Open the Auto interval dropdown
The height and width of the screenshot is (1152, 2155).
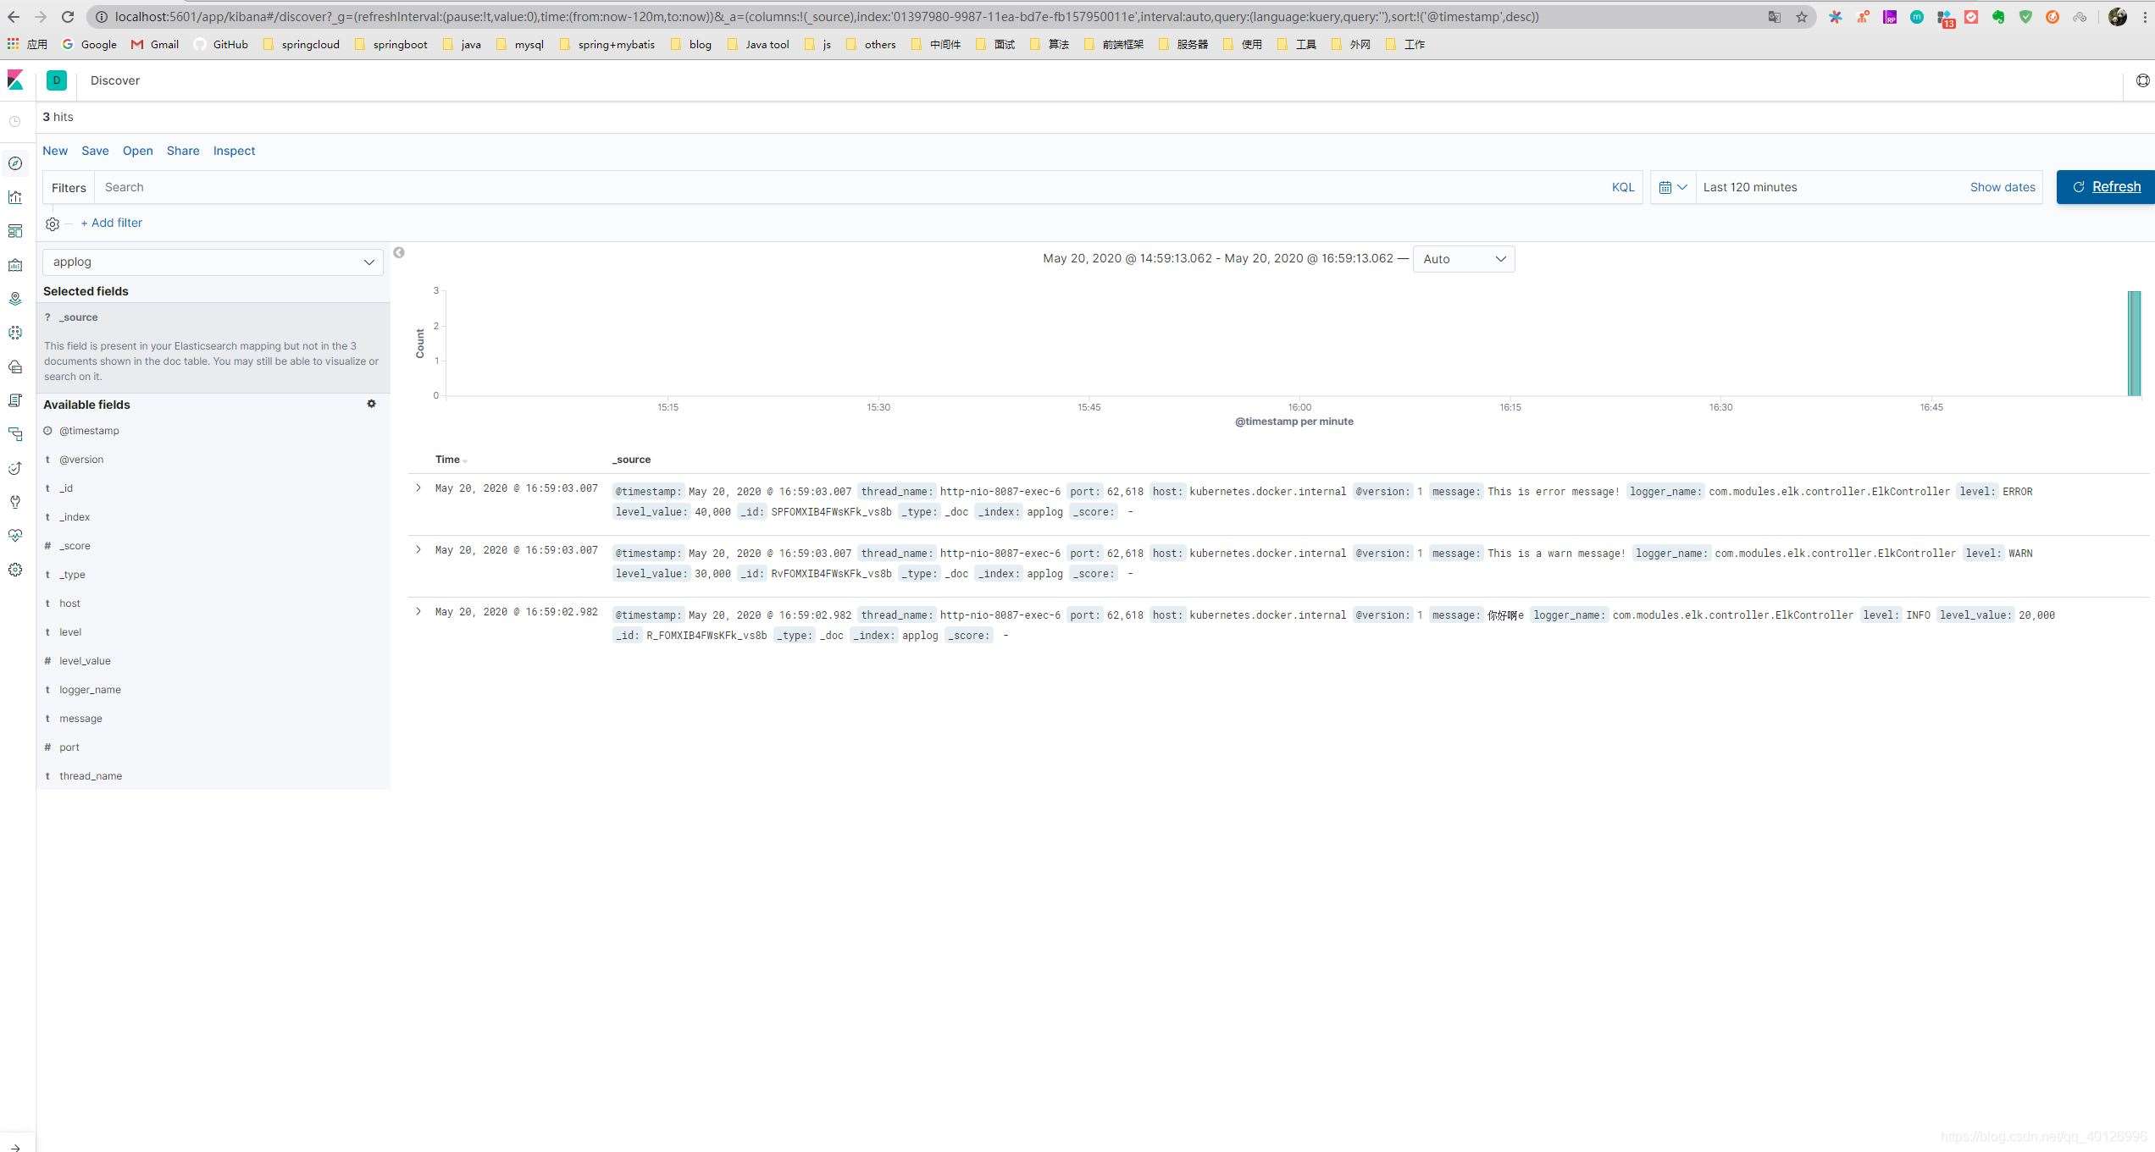click(x=1463, y=259)
